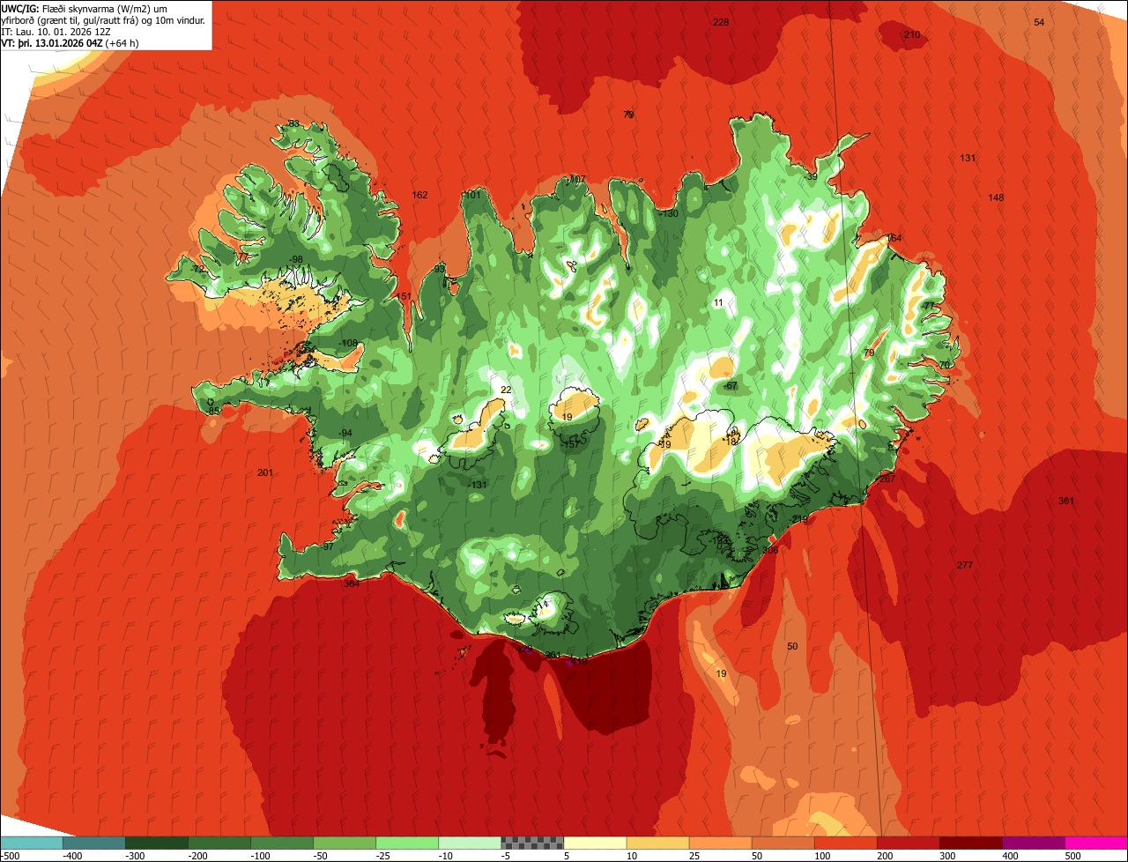1128x862 pixels.
Task: Click the purple swatch between 400 and 500
Action: click(x=1034, y=843)
